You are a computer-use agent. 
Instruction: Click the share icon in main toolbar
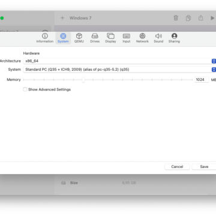point(200,18)
